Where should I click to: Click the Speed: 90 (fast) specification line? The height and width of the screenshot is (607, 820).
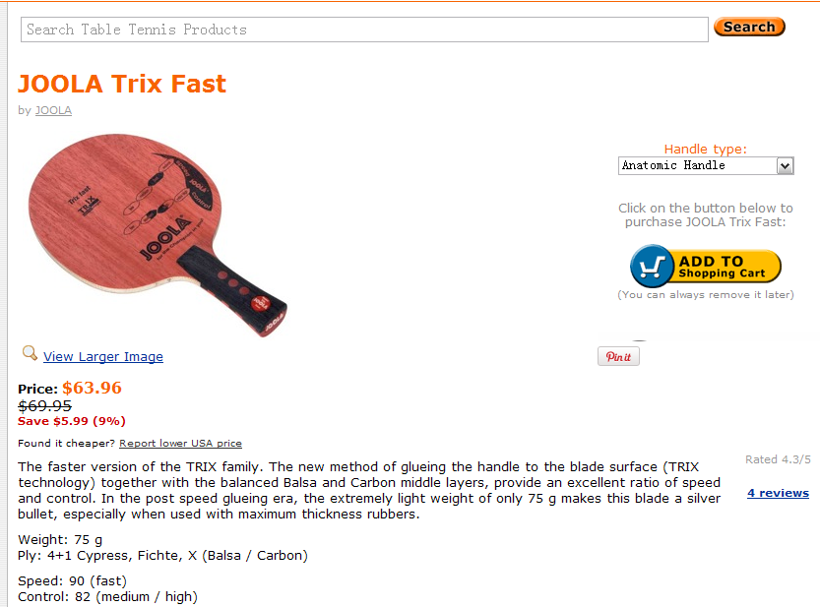click(x=72, y=580)
